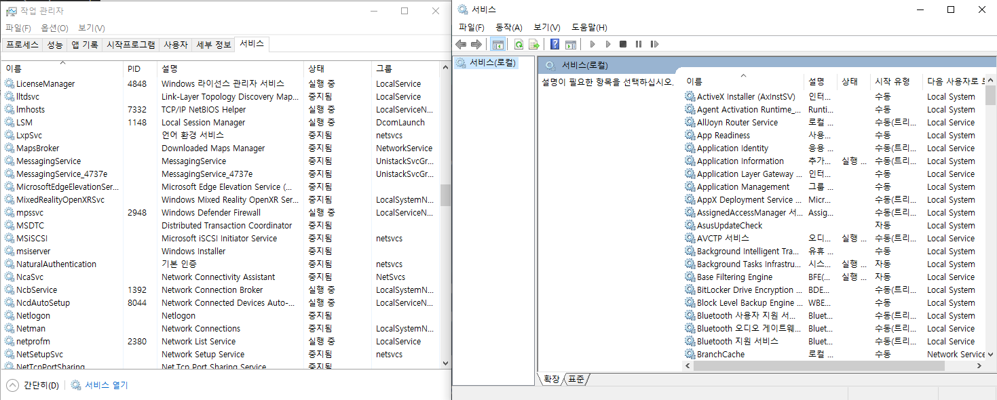Viewport: 997px width, 400px height.
Task: Select Background Intelligent Transfer service row
Action: [x=834, y=251]
